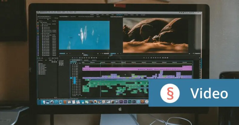Select the long purple clip on the timeline
This screenshot has height=125, width=239.
pyautogui.click(x=137, y=69)
